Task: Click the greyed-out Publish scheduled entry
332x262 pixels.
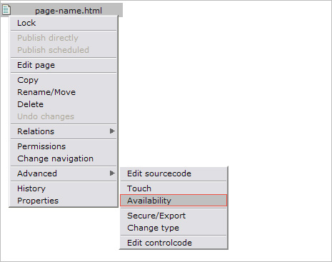Action: pos(64,50)
